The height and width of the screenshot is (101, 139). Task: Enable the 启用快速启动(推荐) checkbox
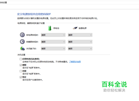tap(21, 59)
